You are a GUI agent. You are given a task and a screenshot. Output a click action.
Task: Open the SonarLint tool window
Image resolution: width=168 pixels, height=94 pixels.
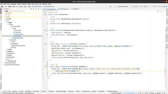[51, 91]
